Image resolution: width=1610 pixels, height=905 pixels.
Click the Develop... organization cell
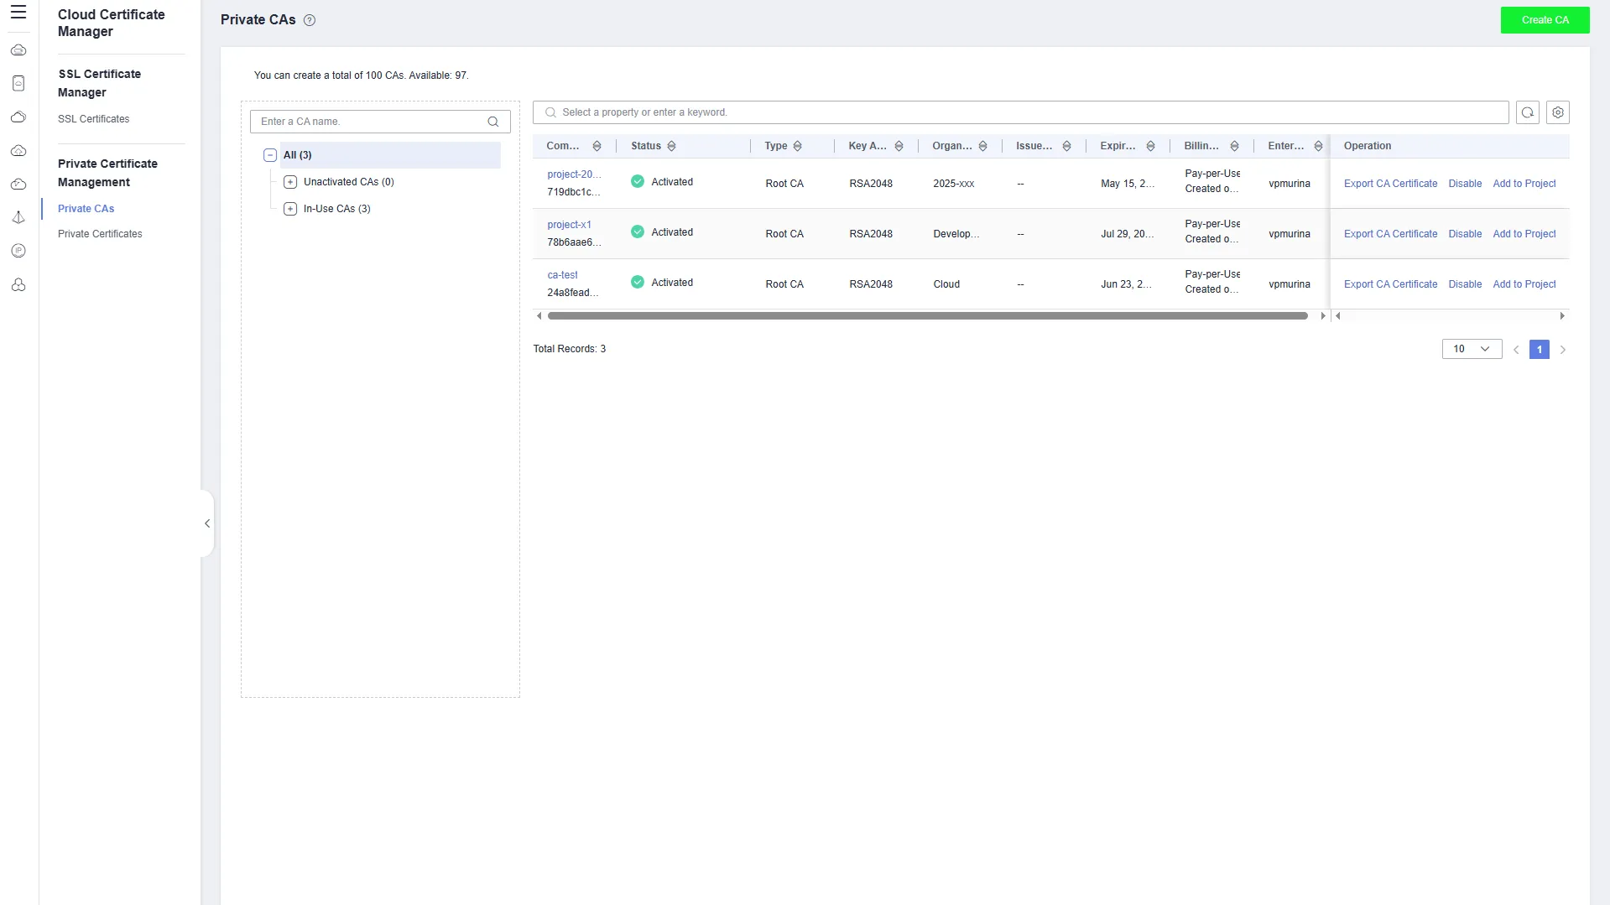point(956,234)
